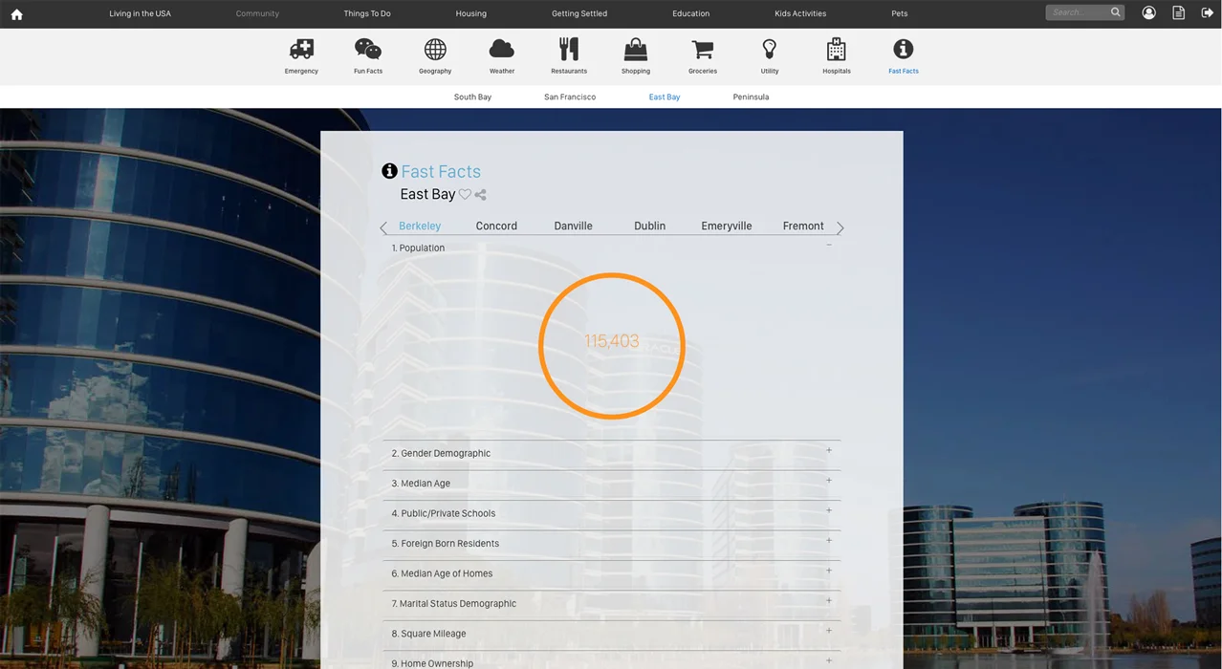Switch to the Danville city tab
This screenshot has height=669, width=1222.
click(573, 226)
